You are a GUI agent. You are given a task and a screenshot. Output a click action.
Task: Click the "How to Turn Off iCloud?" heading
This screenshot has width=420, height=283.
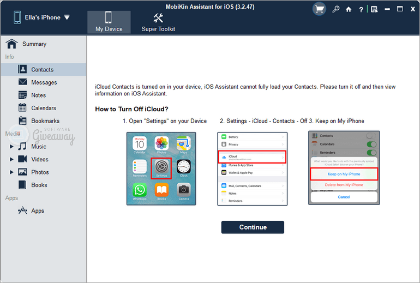pyautogui.click(x=131, y=109)
